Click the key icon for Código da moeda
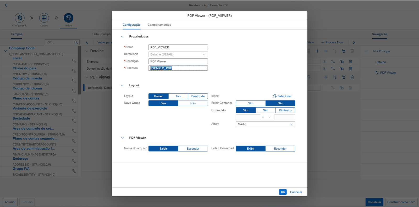 tap(74, 81)
